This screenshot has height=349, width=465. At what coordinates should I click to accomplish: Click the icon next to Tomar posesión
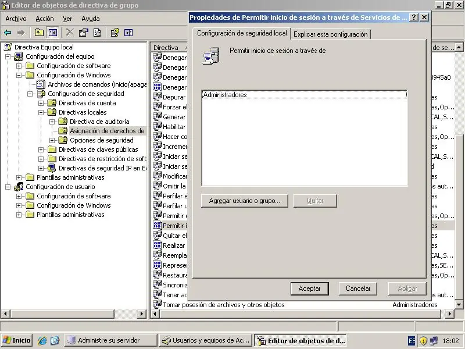click(x=157, y=304)
